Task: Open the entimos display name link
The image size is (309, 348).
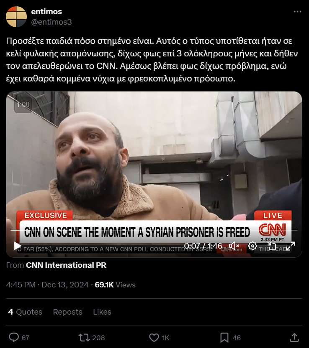Action: (46, 12)
